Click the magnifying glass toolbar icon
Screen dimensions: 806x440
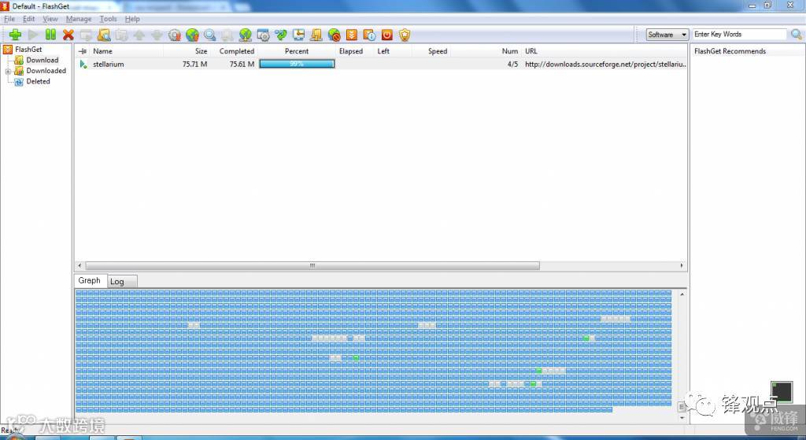[x=209, y=35]
